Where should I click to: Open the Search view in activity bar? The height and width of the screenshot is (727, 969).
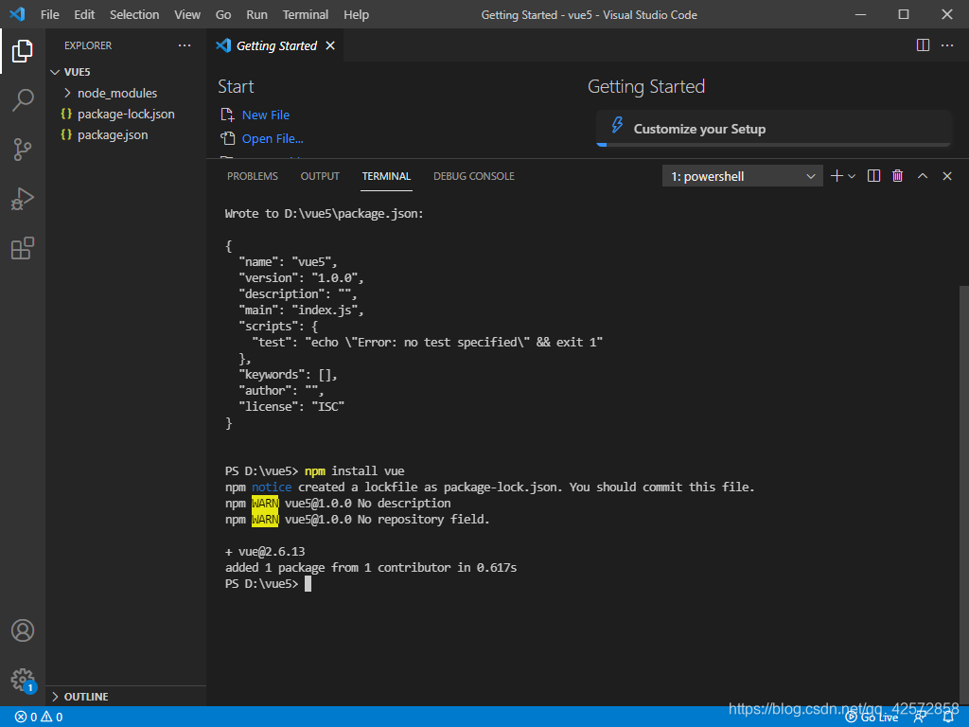click(x=23, y=99)
